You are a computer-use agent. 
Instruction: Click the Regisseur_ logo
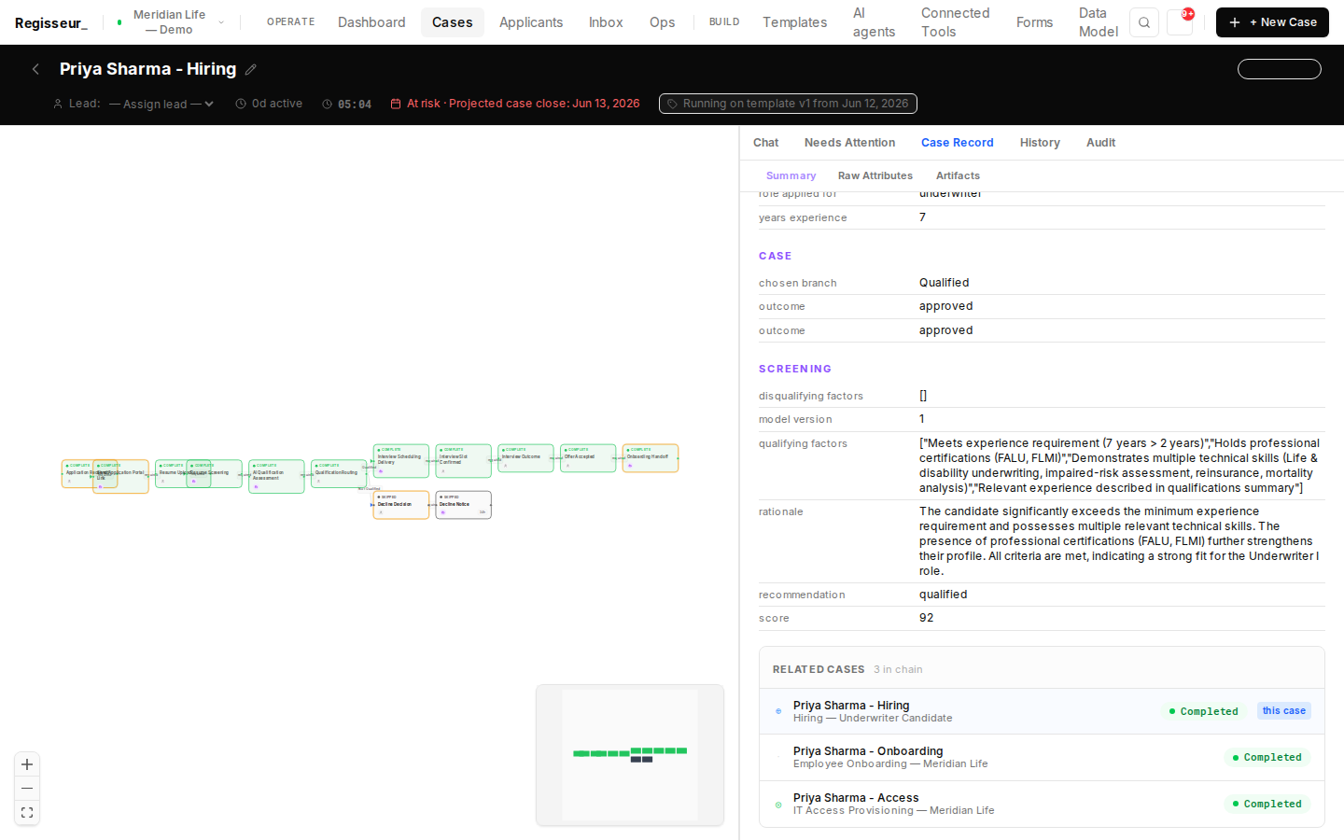(50, 22)
